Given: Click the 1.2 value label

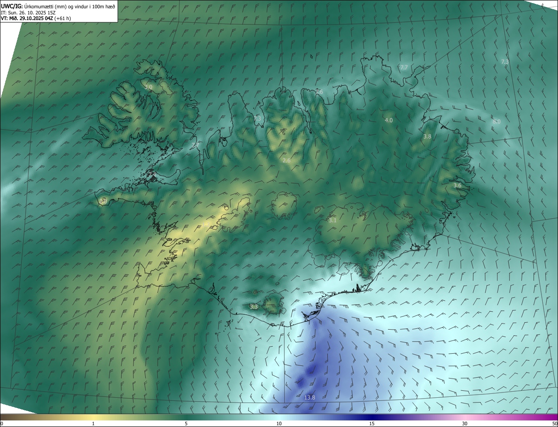Looking at the screenshot, I should pos(207,224).
